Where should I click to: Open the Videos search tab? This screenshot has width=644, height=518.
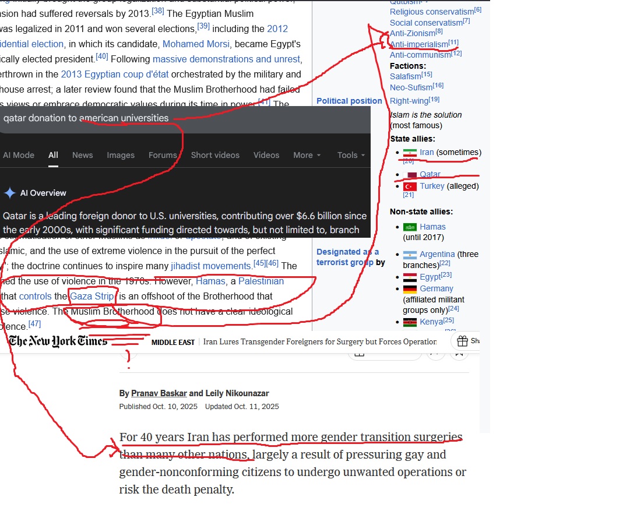266,155
